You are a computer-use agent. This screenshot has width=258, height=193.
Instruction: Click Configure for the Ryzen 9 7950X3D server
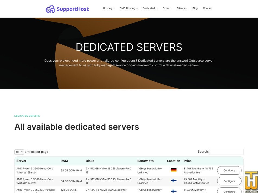coord(229,191)
